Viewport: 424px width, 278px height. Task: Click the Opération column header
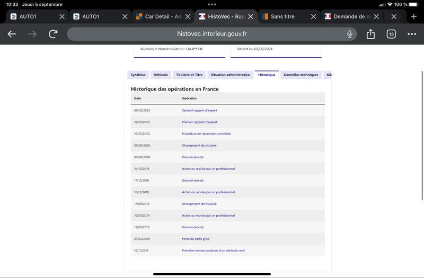189,98
